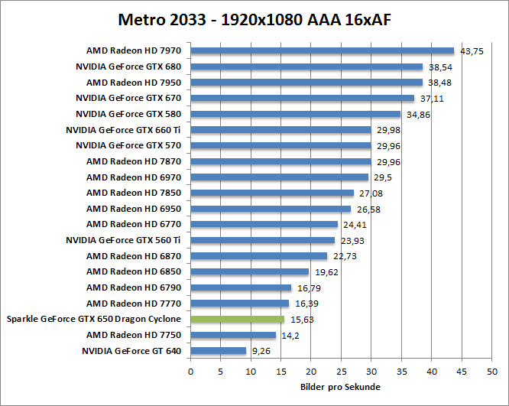The height and width of the screenshot is (406, 509).
Task: Select the AMD Radeon HD 7970 label
Action: [x=134, y=50]
